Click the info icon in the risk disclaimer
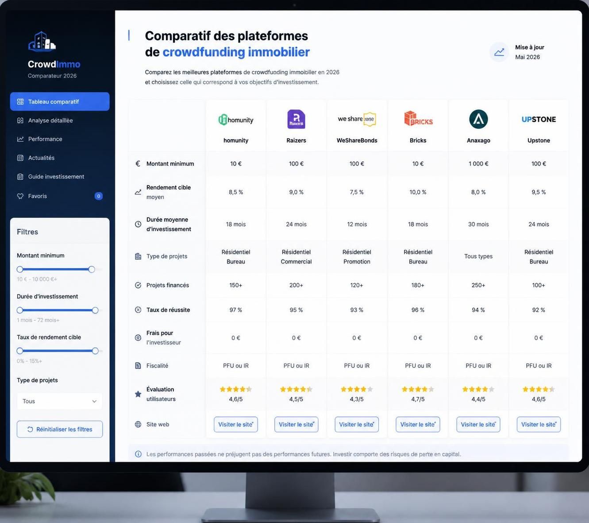 [138, 454]
